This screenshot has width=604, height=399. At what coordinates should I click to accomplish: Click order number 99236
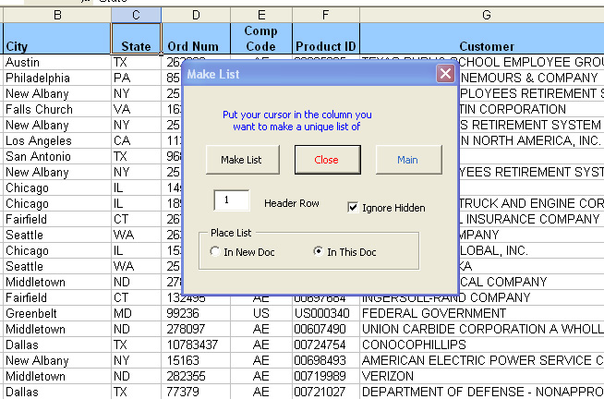tap(196, 313)
